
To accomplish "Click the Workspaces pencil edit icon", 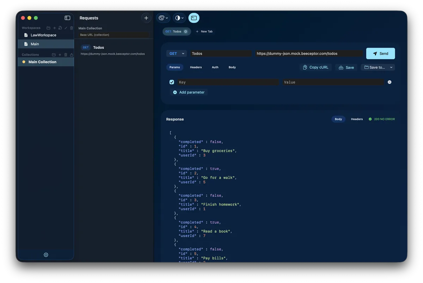I will pos(66,28).
